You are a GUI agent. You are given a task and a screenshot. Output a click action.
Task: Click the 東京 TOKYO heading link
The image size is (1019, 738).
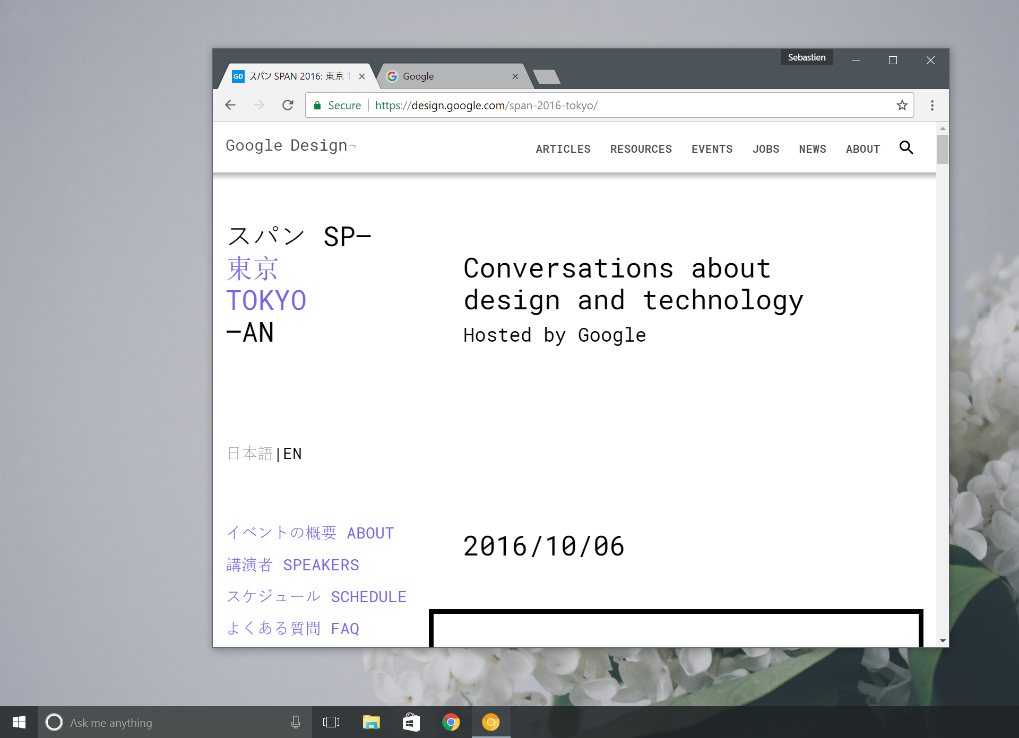click(x=266, y=284)
